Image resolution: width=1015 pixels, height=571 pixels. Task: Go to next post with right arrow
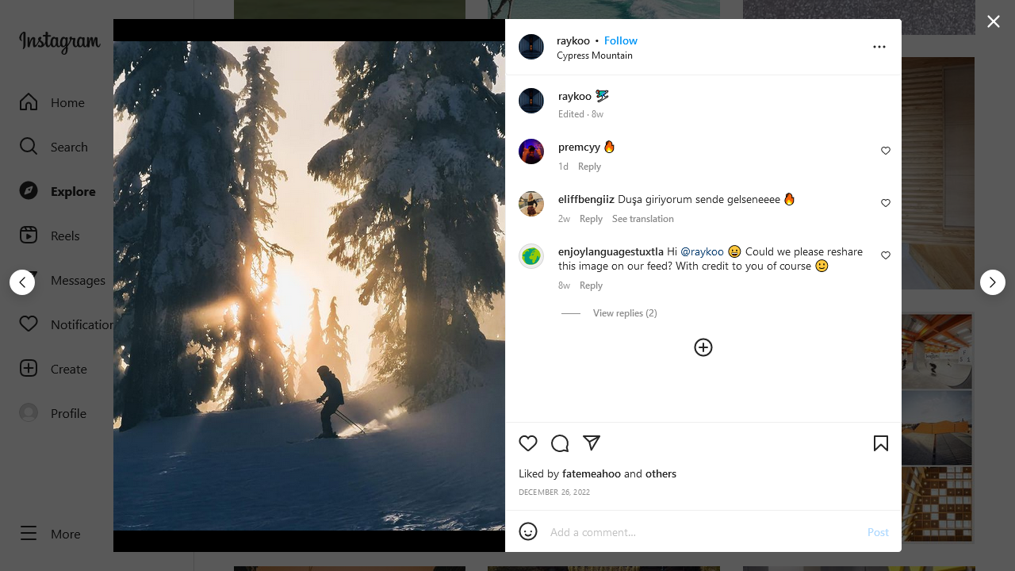(x=993, y=282)
